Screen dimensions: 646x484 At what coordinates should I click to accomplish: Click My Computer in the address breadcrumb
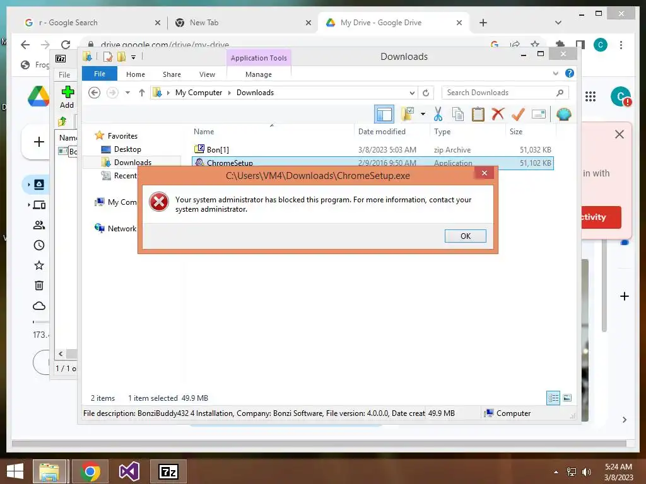tap(199, 93)
